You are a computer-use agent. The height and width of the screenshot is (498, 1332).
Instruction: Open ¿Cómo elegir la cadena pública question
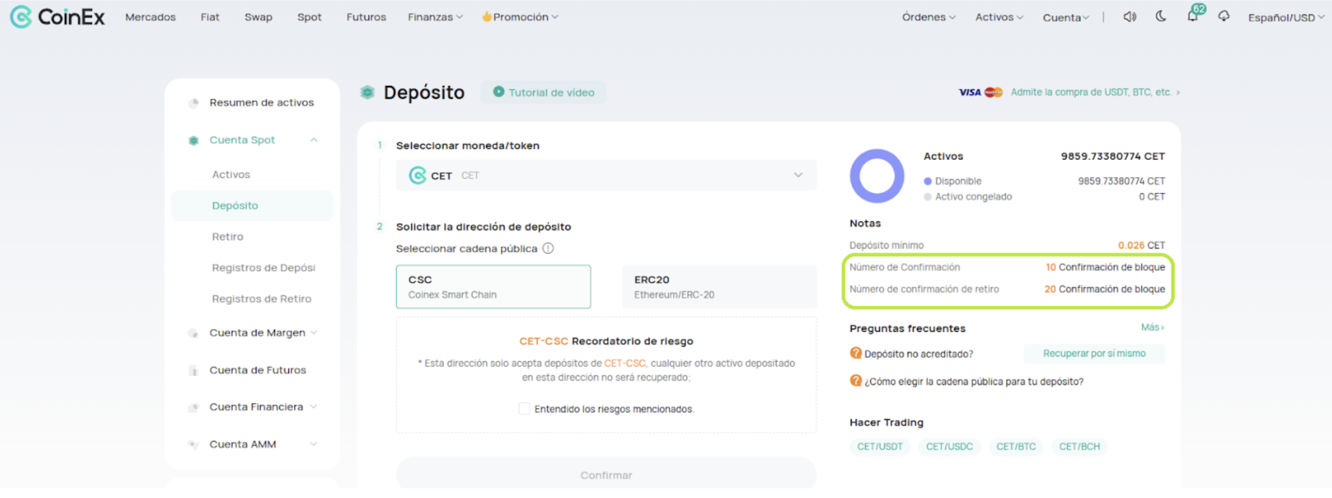click(x=974, y=382)
